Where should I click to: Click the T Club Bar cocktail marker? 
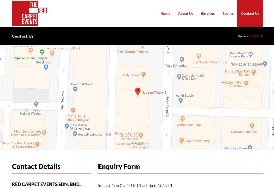pyautogui.click(x=73, y=110)
